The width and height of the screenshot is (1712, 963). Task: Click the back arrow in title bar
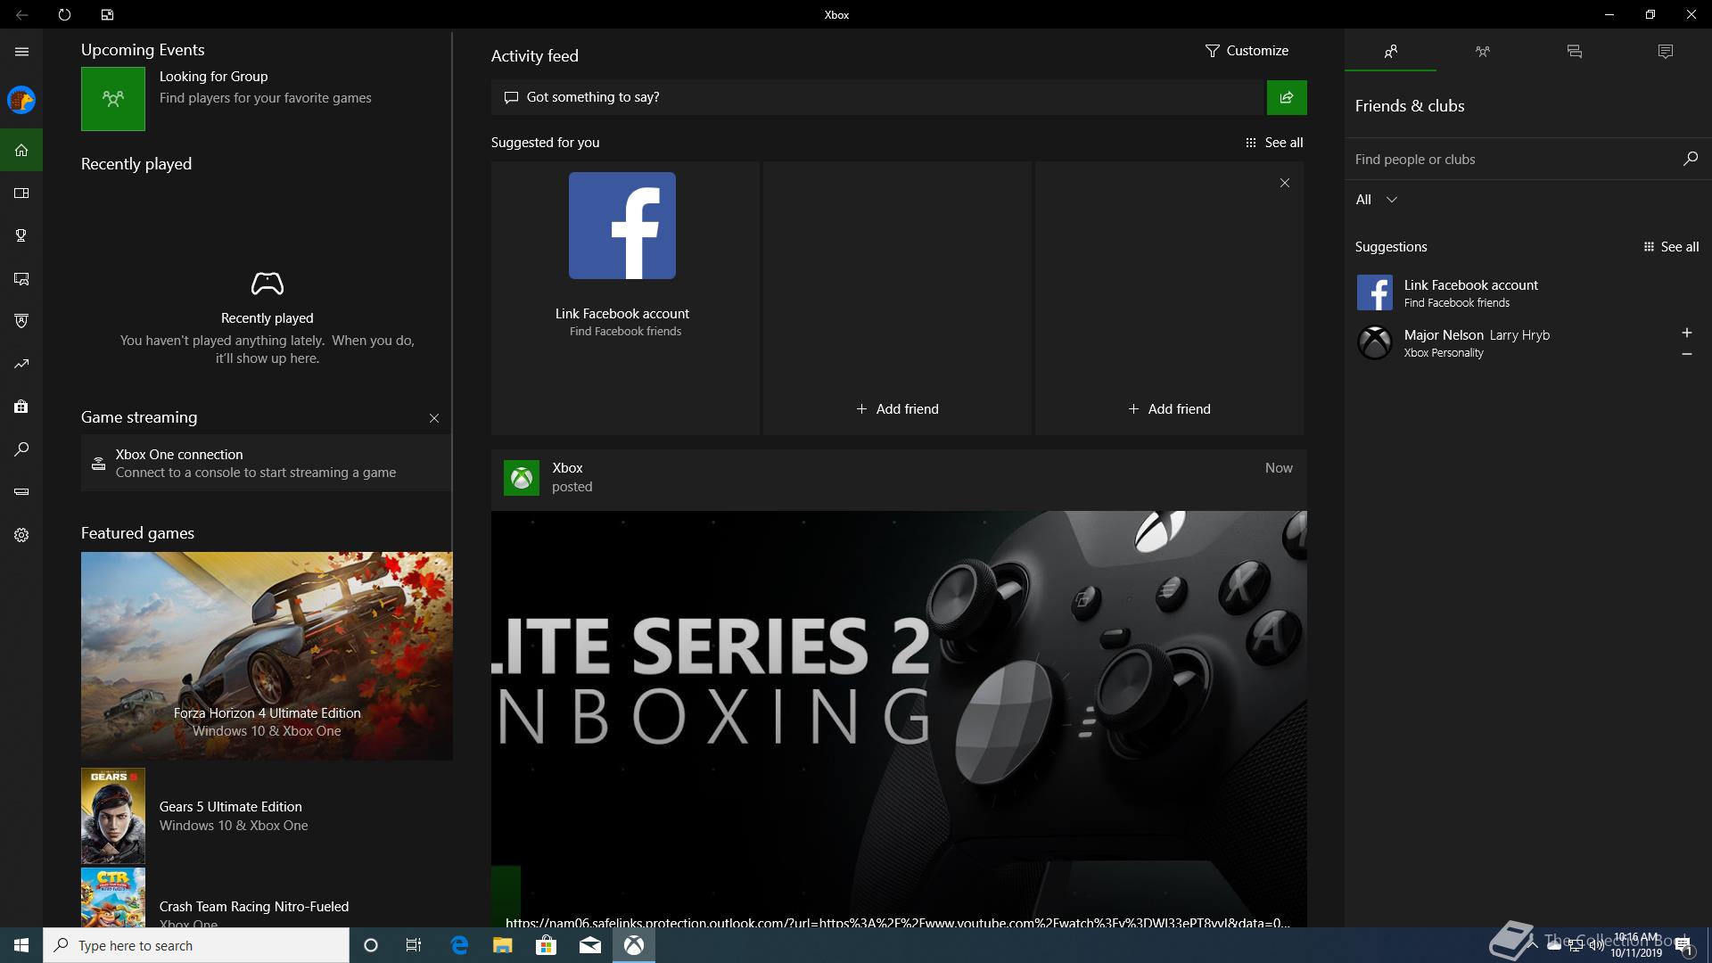pyautogui.click(x=21, y=14)
